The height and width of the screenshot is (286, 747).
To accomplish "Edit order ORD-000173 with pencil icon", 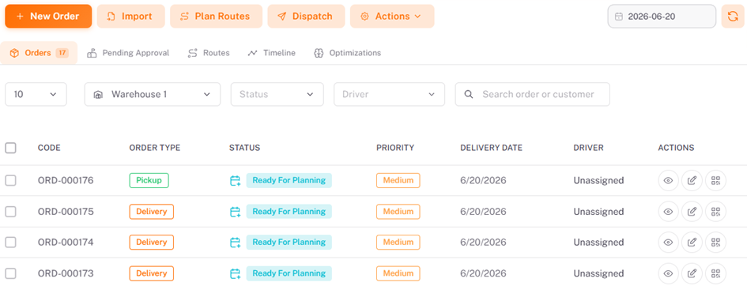I will point(692,273).
